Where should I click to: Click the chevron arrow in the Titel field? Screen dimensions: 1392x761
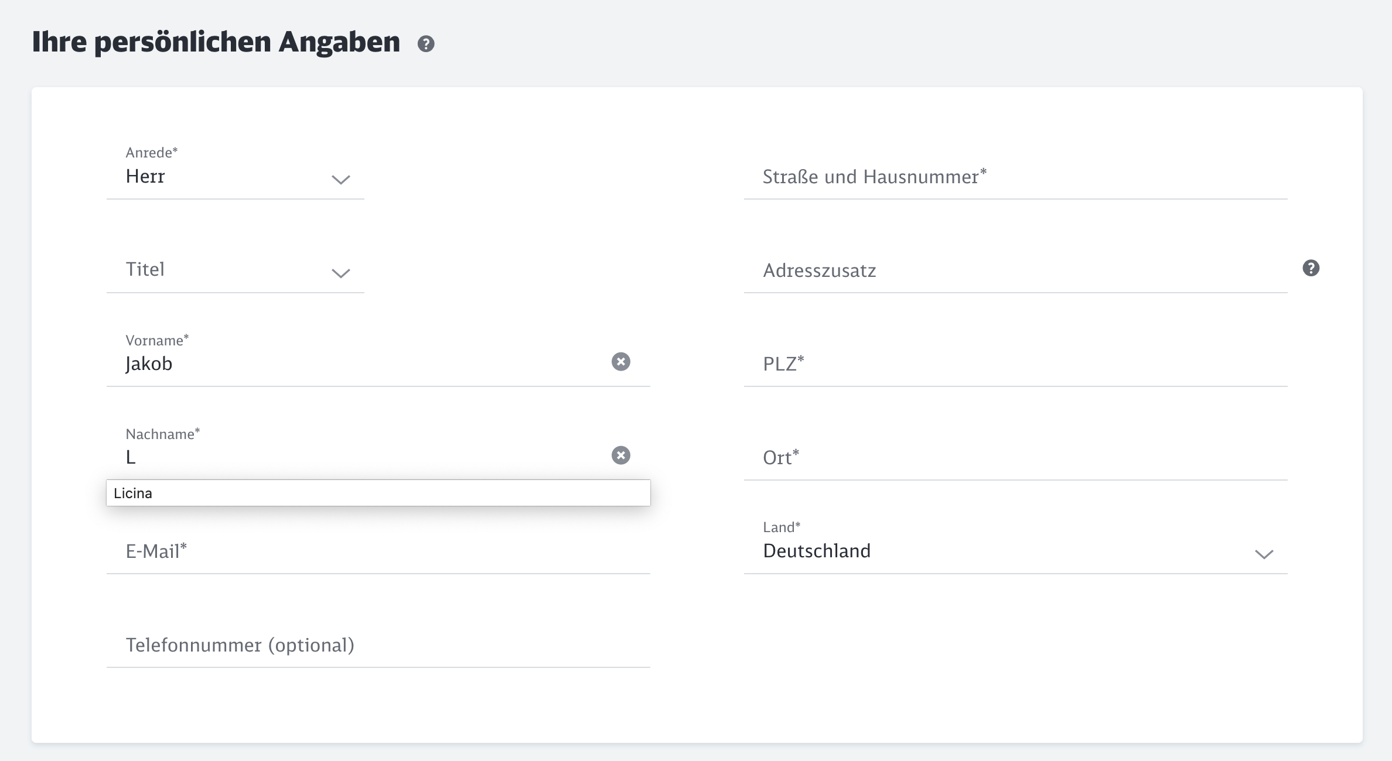pos(340,273)
